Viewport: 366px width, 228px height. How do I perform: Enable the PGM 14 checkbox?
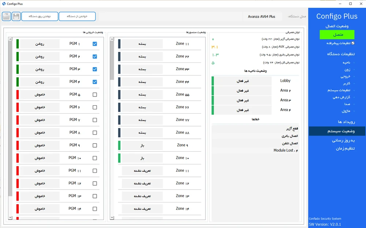[95, 209]
